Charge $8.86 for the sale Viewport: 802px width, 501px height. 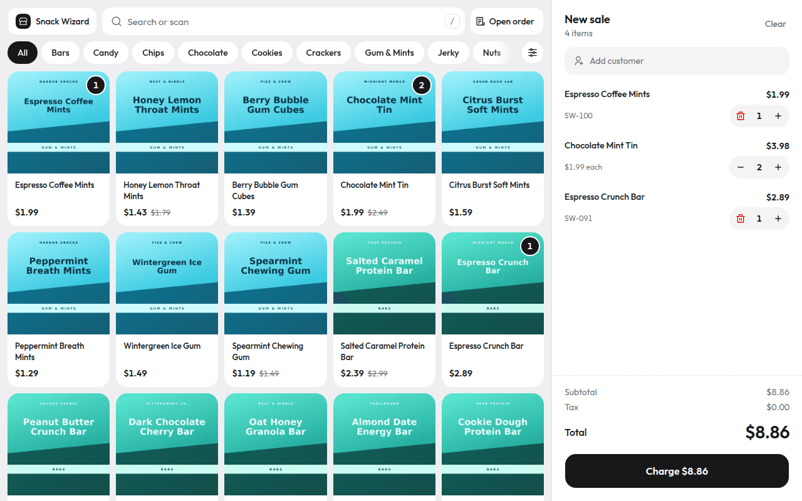[x=677, y=471]
